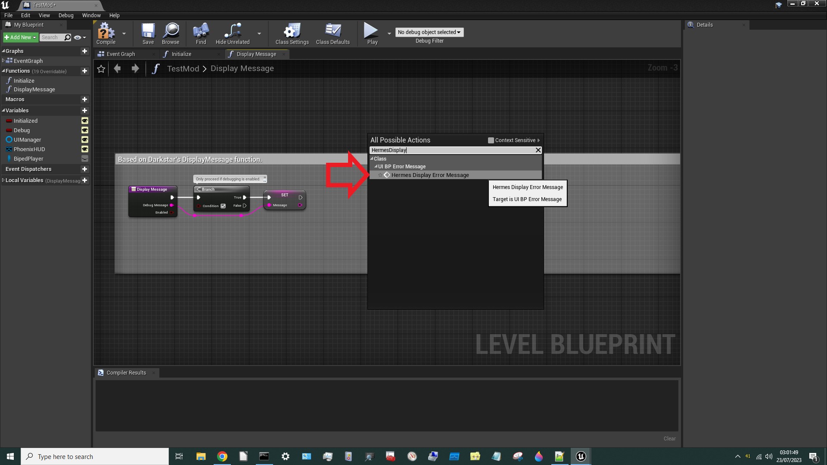The height and width of the screenshot is (465, 827).
Task: Open Chrome from the taskbar
Action: 222,456
